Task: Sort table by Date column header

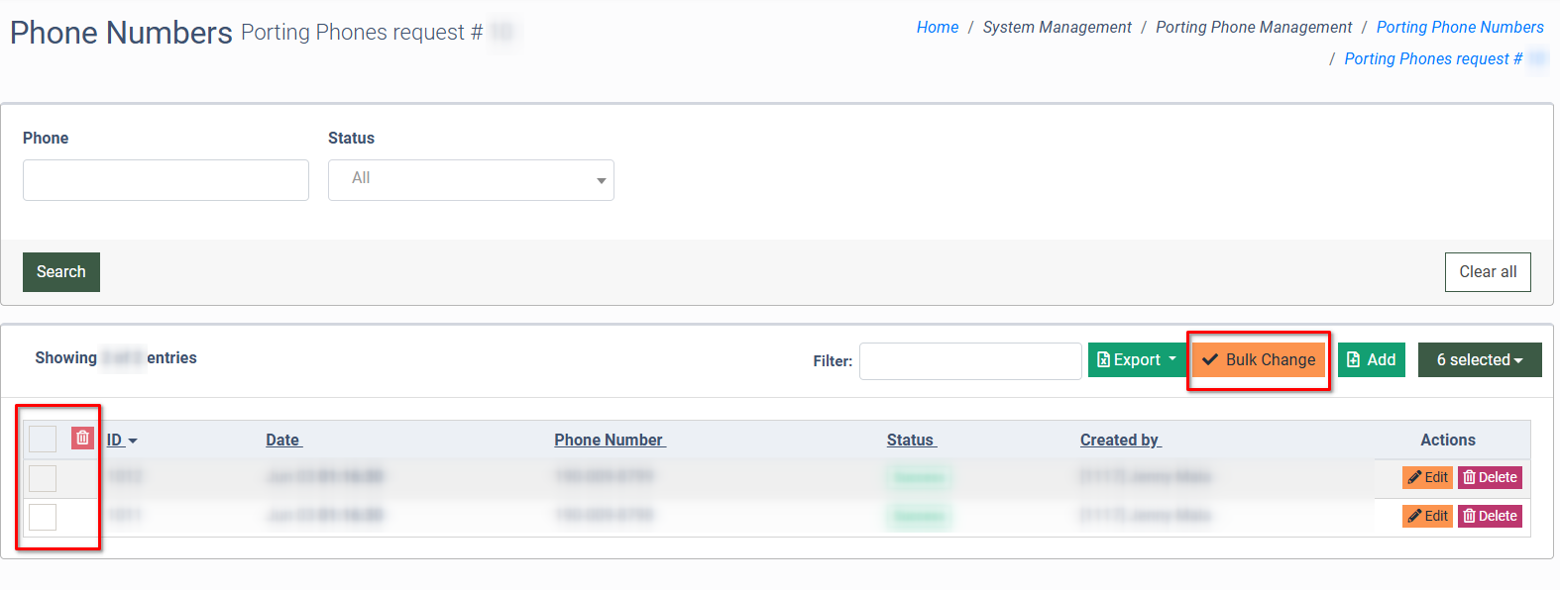Action: [x=282, y=441]
